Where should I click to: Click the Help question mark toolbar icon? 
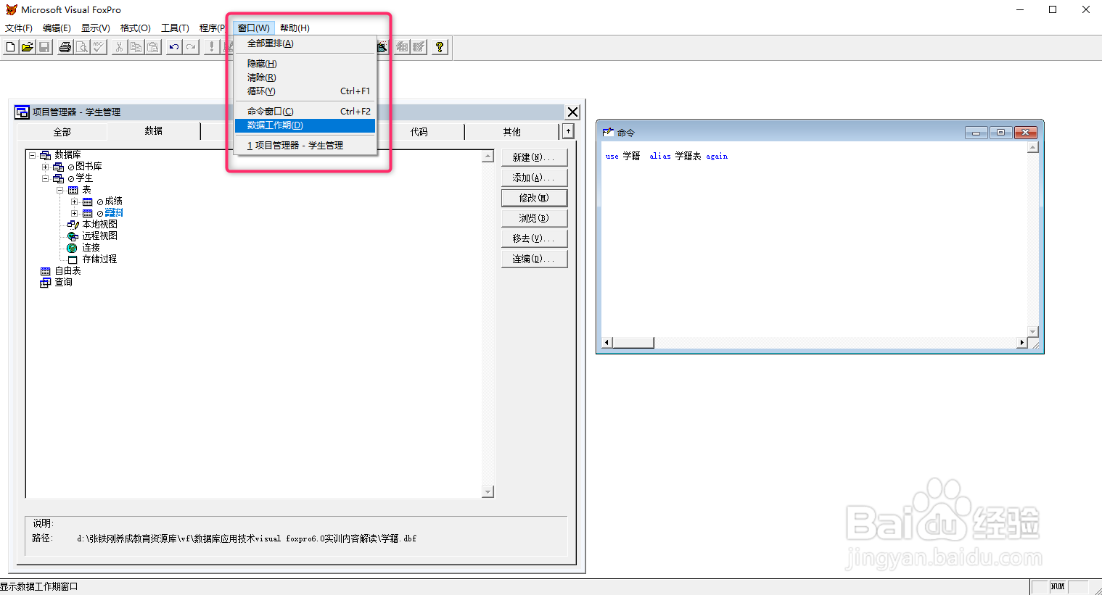tap(440, 47)
